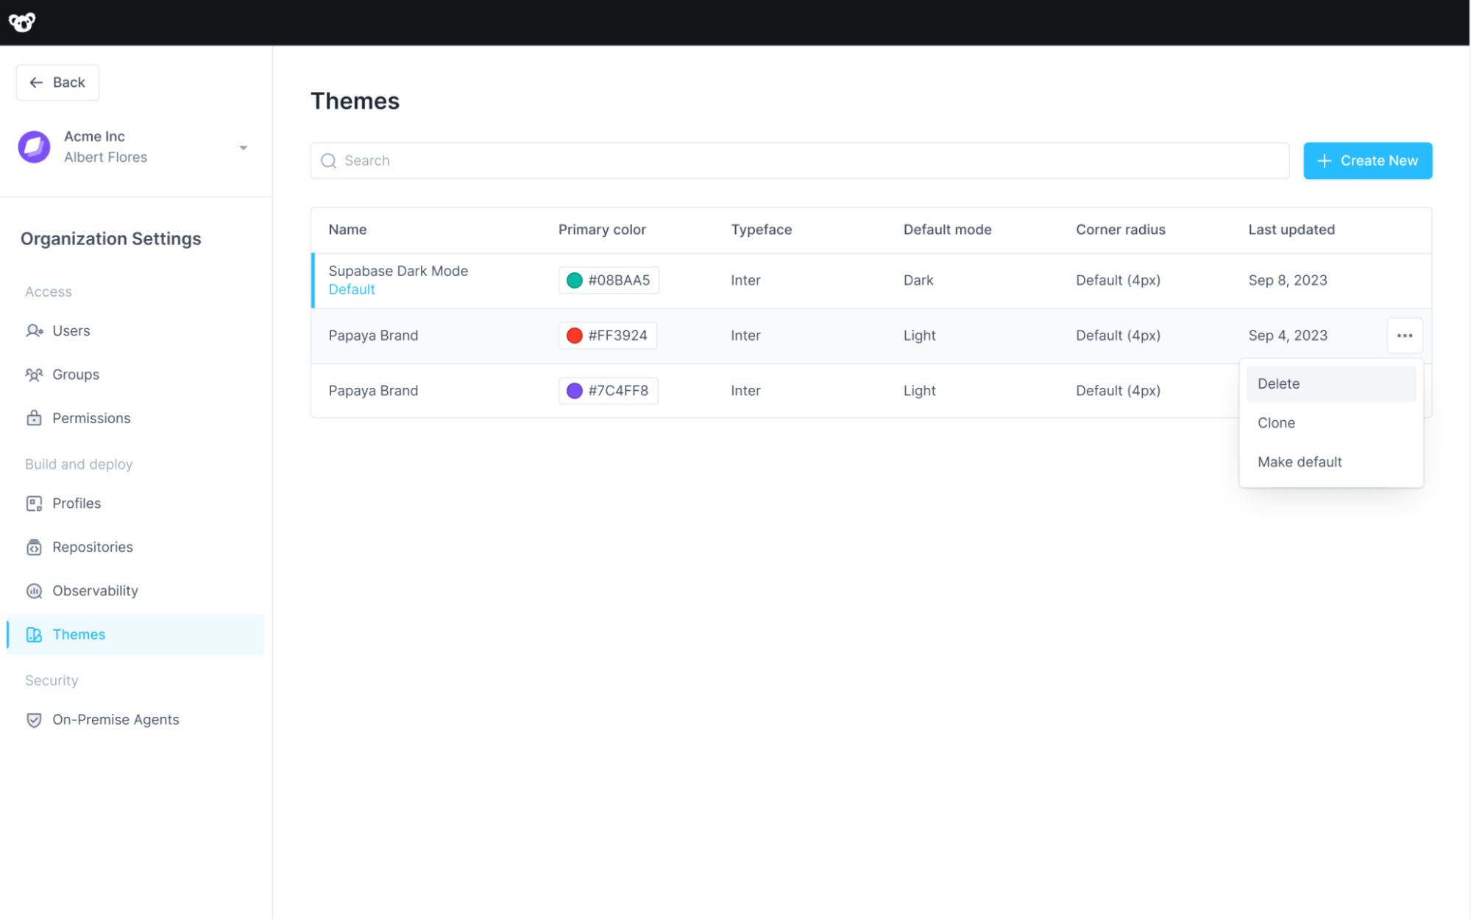Click the Create New theme button
This screenshot has width=1471, height=920.
click(x=1367, y=160)
